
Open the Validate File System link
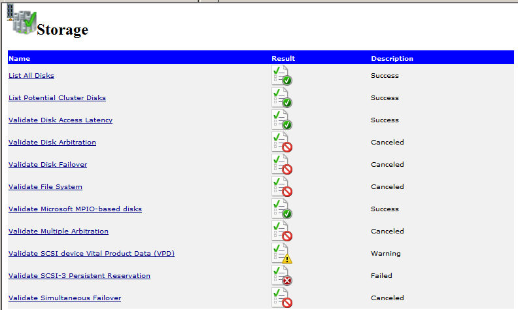click(x=45, y=187)
